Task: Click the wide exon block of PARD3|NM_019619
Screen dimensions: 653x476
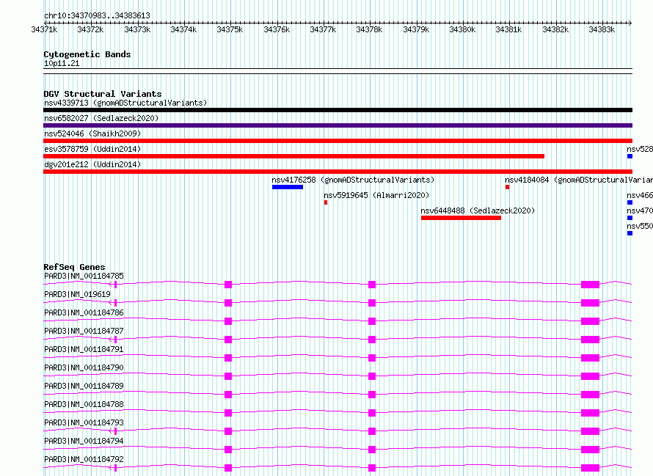Action: (x=590, y=303)
